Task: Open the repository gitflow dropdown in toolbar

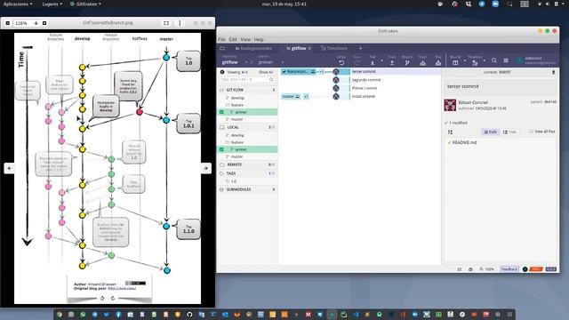Action: 246,62
